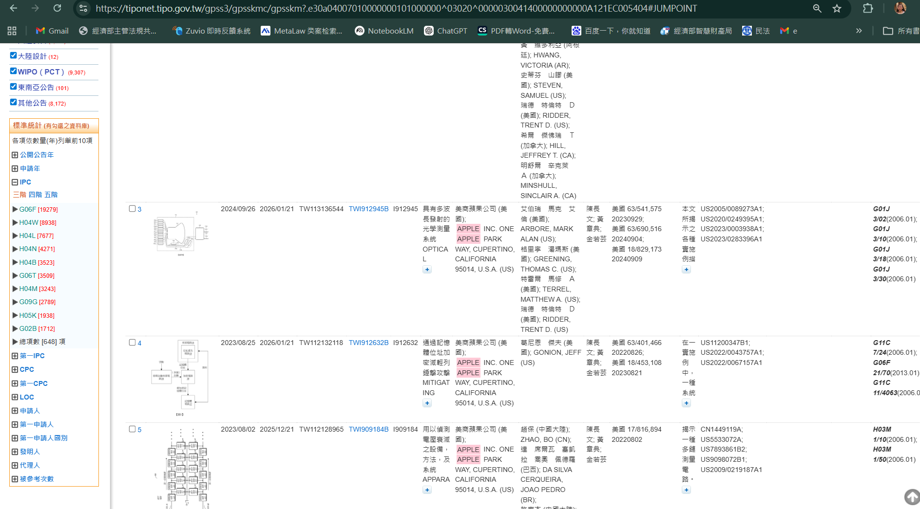The image size is (920, 509).
Task: Switch IPC view to 五階 level
Action: coord(51,195)
